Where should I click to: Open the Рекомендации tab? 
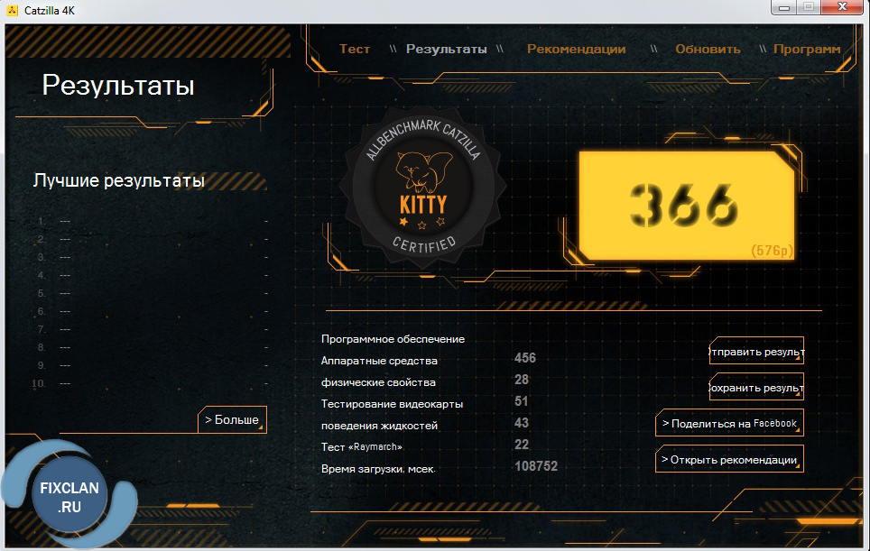pyautogui.click(x=576, y=50)
